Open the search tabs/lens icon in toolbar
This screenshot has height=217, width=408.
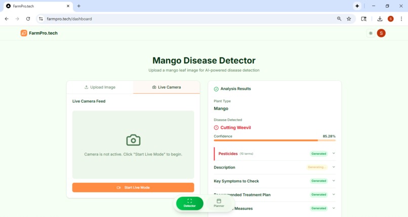[364, 19]
